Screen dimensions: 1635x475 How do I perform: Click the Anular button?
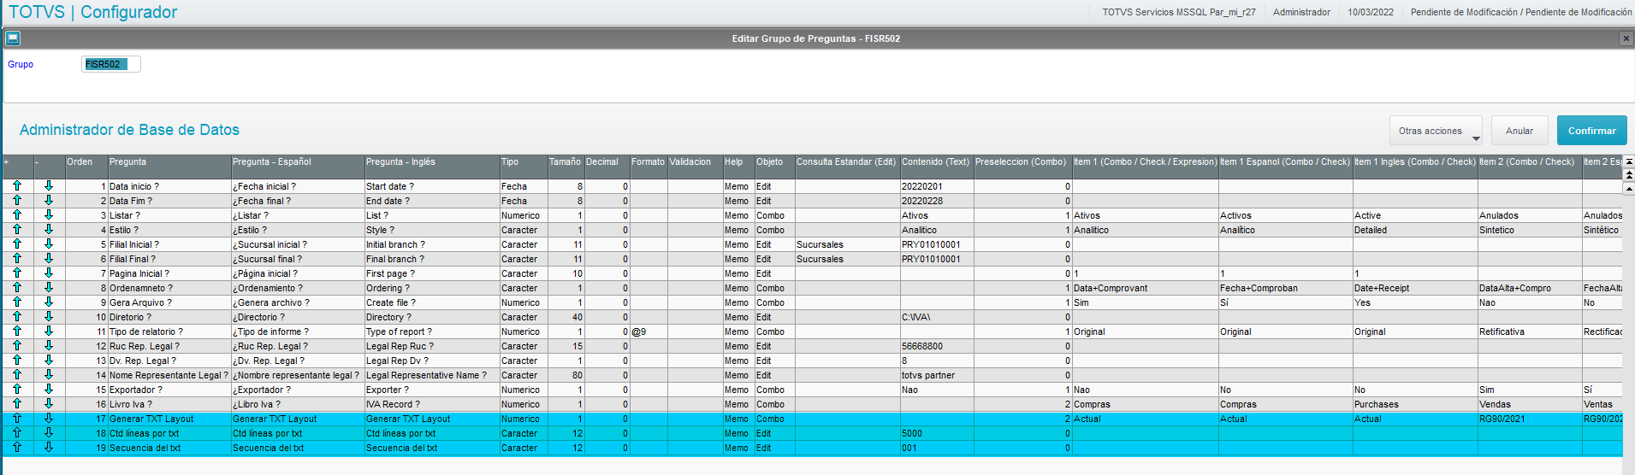pyautogui.click(x=1519, y=131)
